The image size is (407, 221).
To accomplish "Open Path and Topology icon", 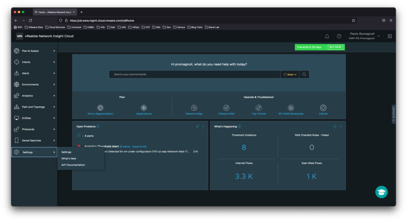I will [x=17, y=107].
